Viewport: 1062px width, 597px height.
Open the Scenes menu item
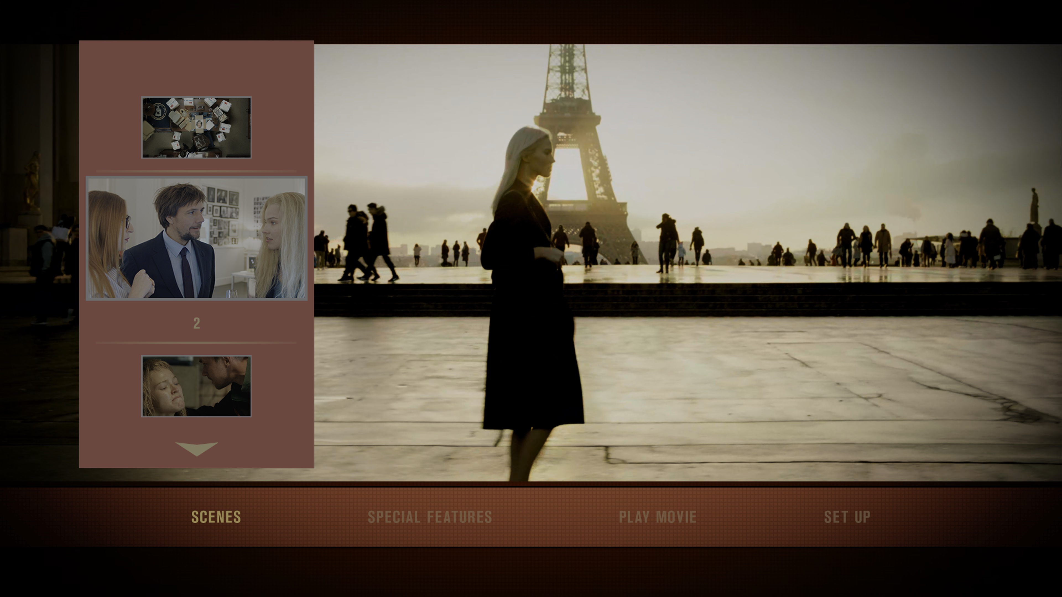[x=216, y=517]
